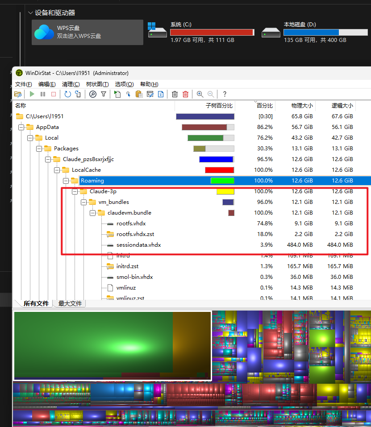The image size is (371, 427).
Task: Collapse the LocalCache folder node
Action: pos(57,170)
